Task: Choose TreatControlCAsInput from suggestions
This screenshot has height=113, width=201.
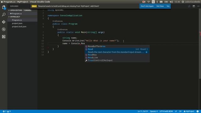Action: (x=117, y=61)
